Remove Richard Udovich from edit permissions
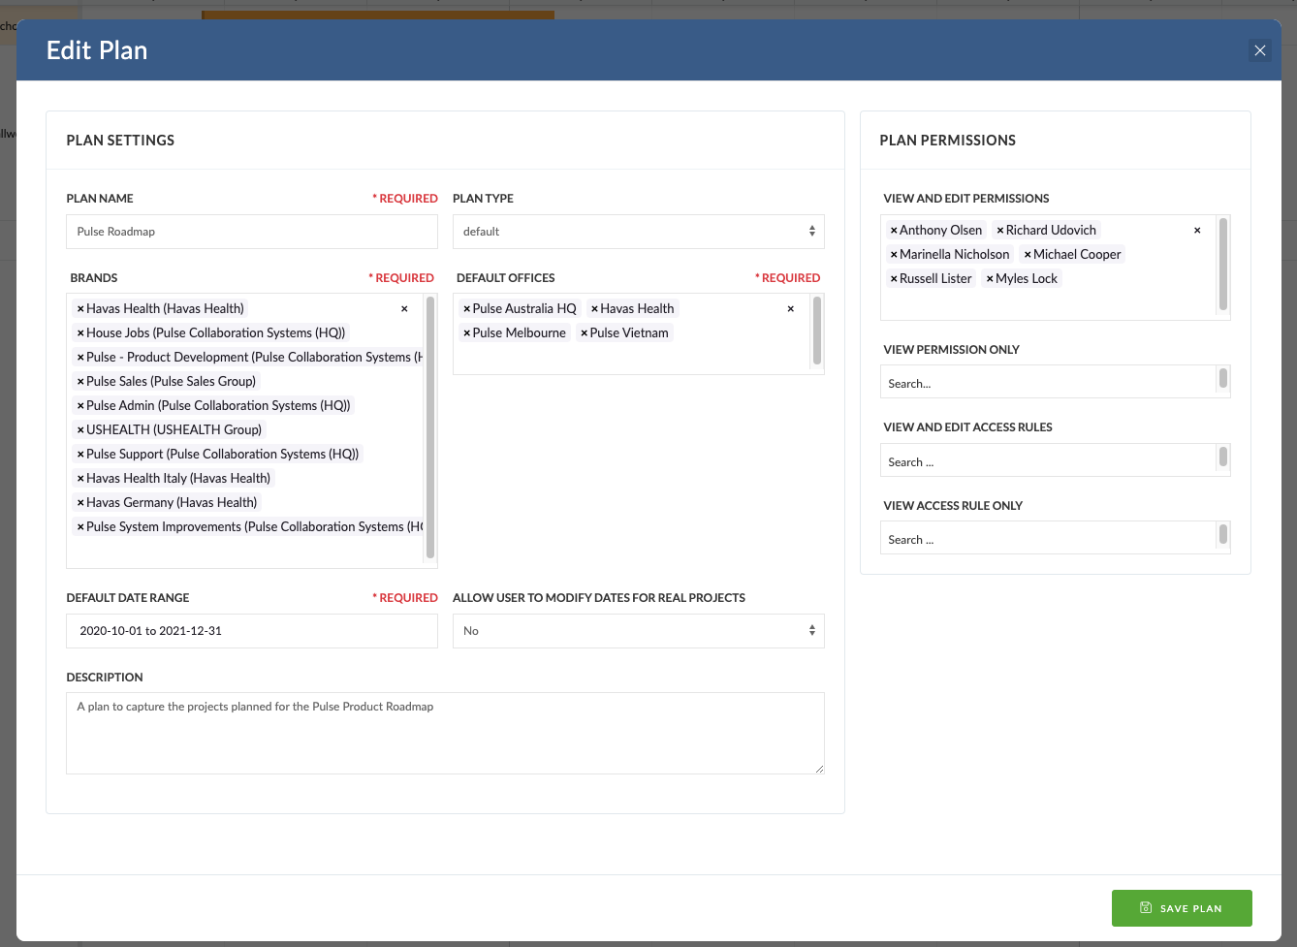Image resolution: width=1297 pixels, height=947 pixels. click(x=1000, y=231)
